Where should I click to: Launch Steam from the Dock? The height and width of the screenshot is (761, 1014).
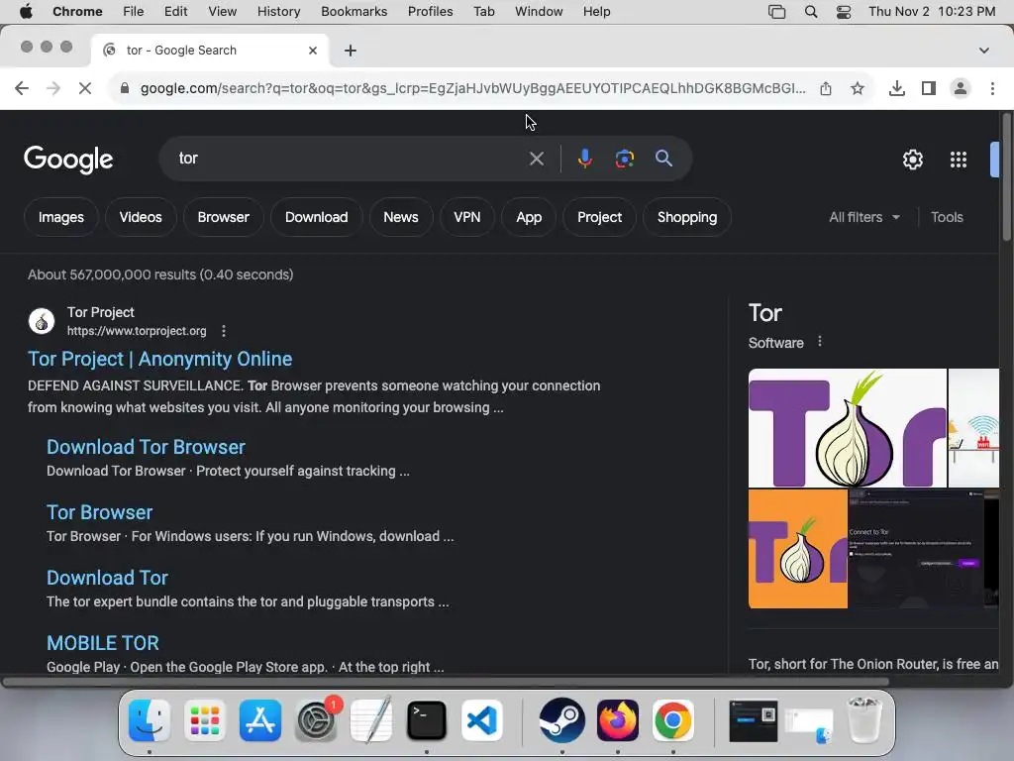pos(562,720)
